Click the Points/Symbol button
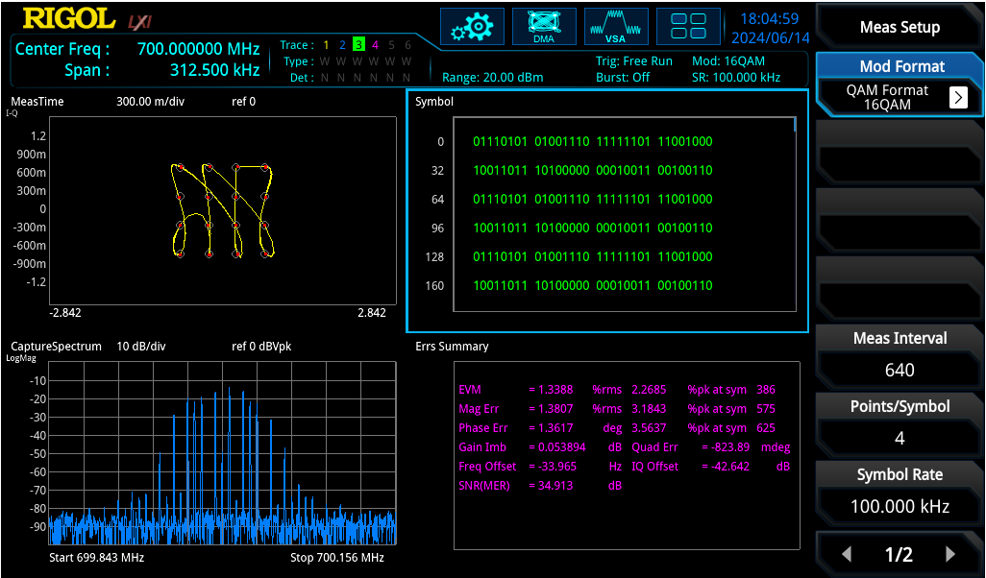986x578 pixels. (x=900, y=422)
